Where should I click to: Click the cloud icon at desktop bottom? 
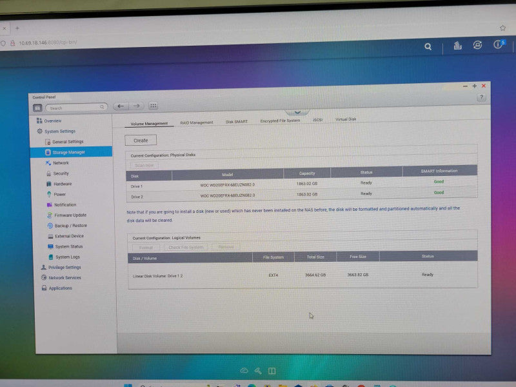[x=244, y=370]
